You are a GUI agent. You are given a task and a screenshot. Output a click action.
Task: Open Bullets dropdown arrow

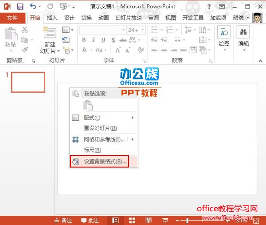[162, 30]
